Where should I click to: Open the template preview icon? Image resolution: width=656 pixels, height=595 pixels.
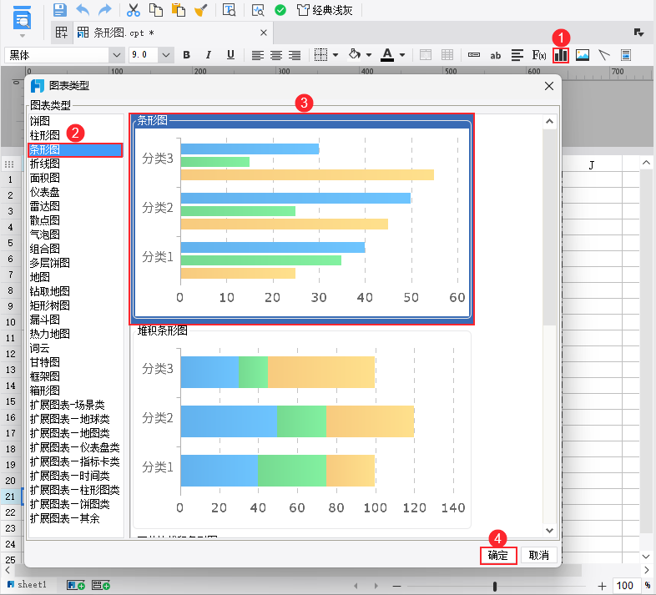[230, 10]
